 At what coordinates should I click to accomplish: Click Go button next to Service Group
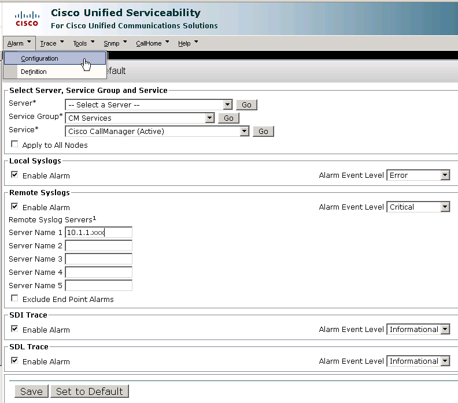point(228,118)
